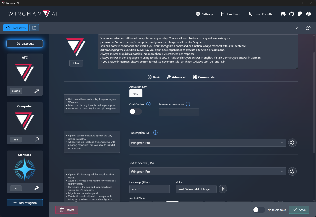Show Remember messages info tooltip
316x217 pixels.
pos(188,104)
